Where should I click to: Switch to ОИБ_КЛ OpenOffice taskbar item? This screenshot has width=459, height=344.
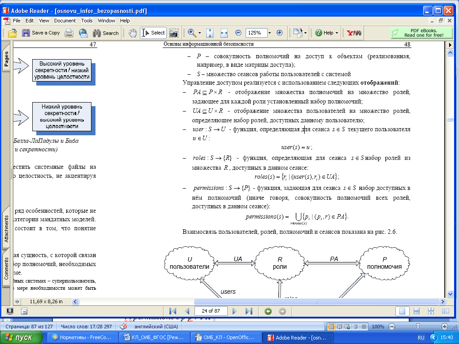[x=226, y=338]
